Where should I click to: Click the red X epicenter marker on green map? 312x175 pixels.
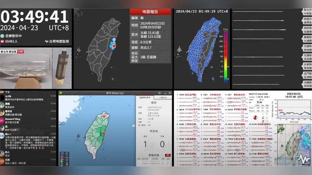(x=104, y=133)
